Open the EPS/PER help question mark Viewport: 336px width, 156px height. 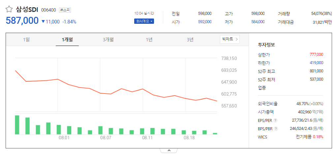[275, 120]
